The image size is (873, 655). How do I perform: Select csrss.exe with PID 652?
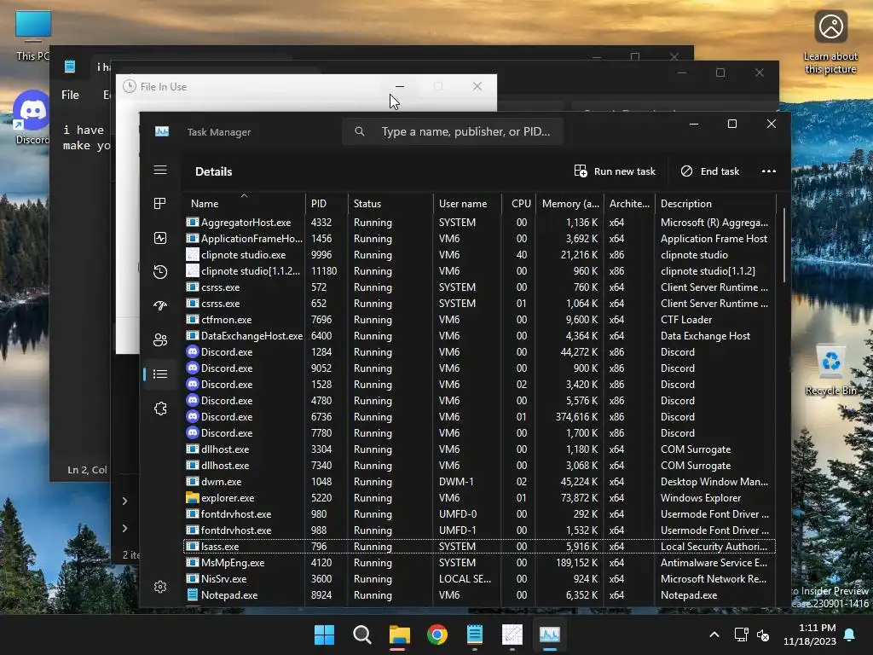479,303
